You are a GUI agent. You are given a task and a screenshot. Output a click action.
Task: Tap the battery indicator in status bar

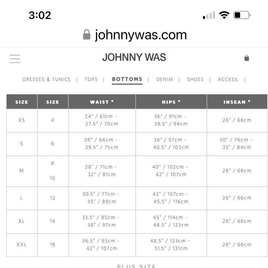(242, 15)
